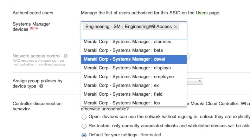Choose Meraki Corp - Systems Manager : ios

pyautogui.click(x=134, y=103)
